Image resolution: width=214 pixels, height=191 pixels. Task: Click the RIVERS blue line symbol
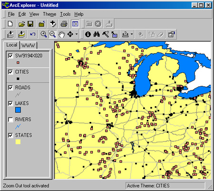tap(18, 126)
